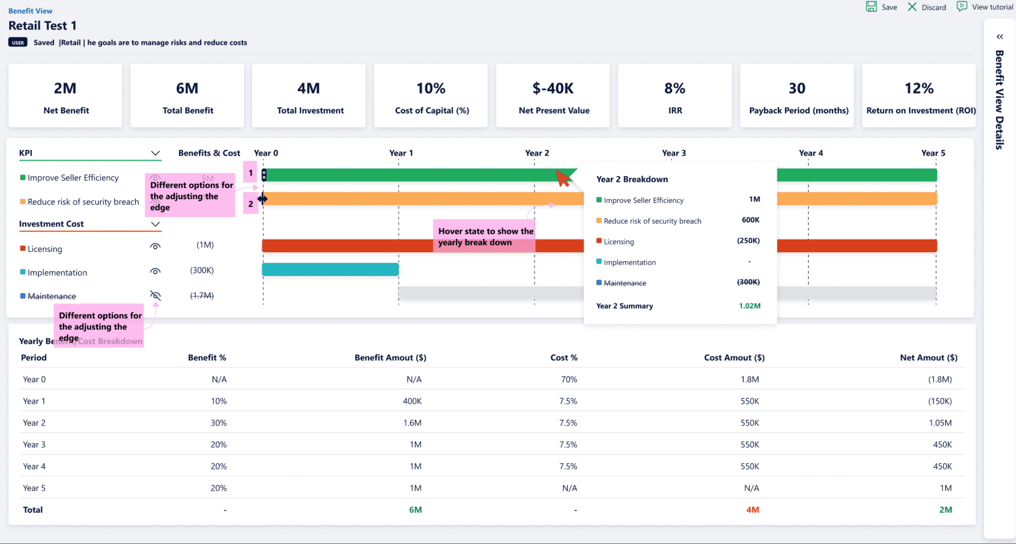Collapse the Investment Cost section chevron
This screenshot has height=544, width=1016.
click(155, 224)
